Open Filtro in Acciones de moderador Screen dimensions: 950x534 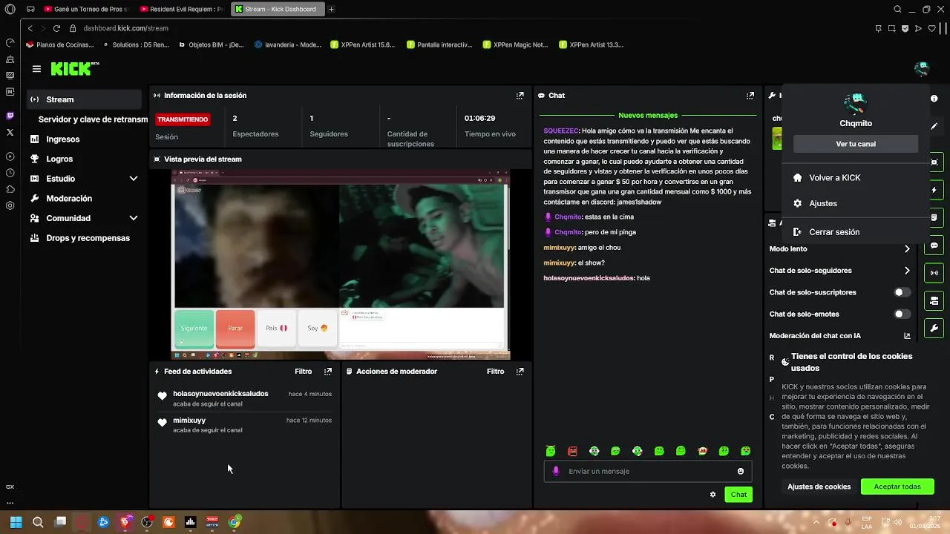pyautogui.click(x=495, y=371)
